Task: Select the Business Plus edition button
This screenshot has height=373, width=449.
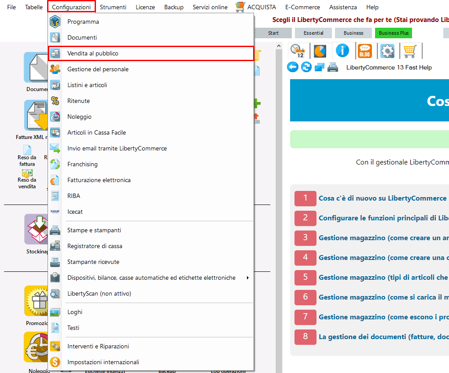Action: click(x=394, y=33)
